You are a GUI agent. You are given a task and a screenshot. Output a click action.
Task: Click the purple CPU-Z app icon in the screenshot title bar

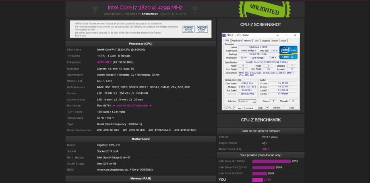(224, 35)
